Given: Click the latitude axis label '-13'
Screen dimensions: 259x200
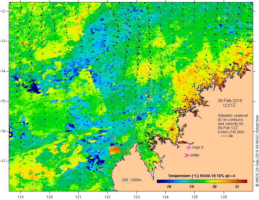Looking at the screenshot, I should (x=3, y=41).
